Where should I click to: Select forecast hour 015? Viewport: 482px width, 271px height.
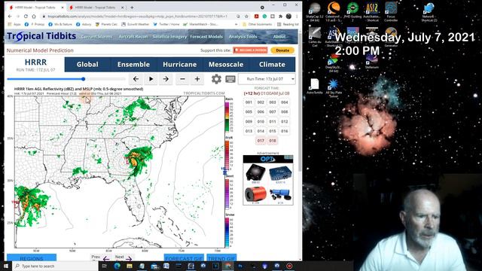click(x=273, y=131)
